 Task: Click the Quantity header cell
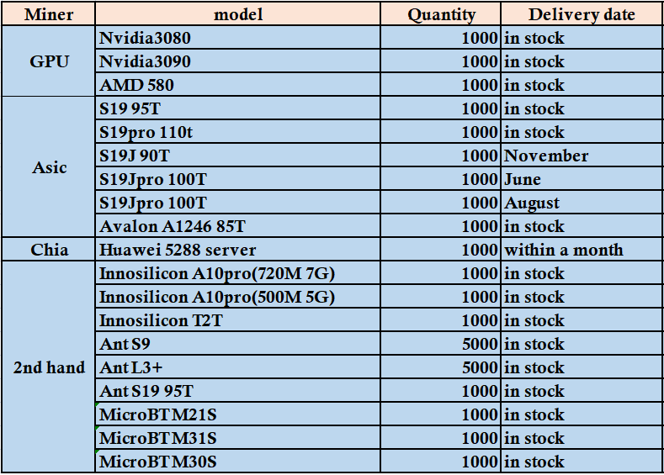[x=441, y=14]
